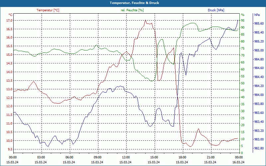Click the '984,60' pressure axis value
This screenshot has width=266, height=166.
(259, 68)
